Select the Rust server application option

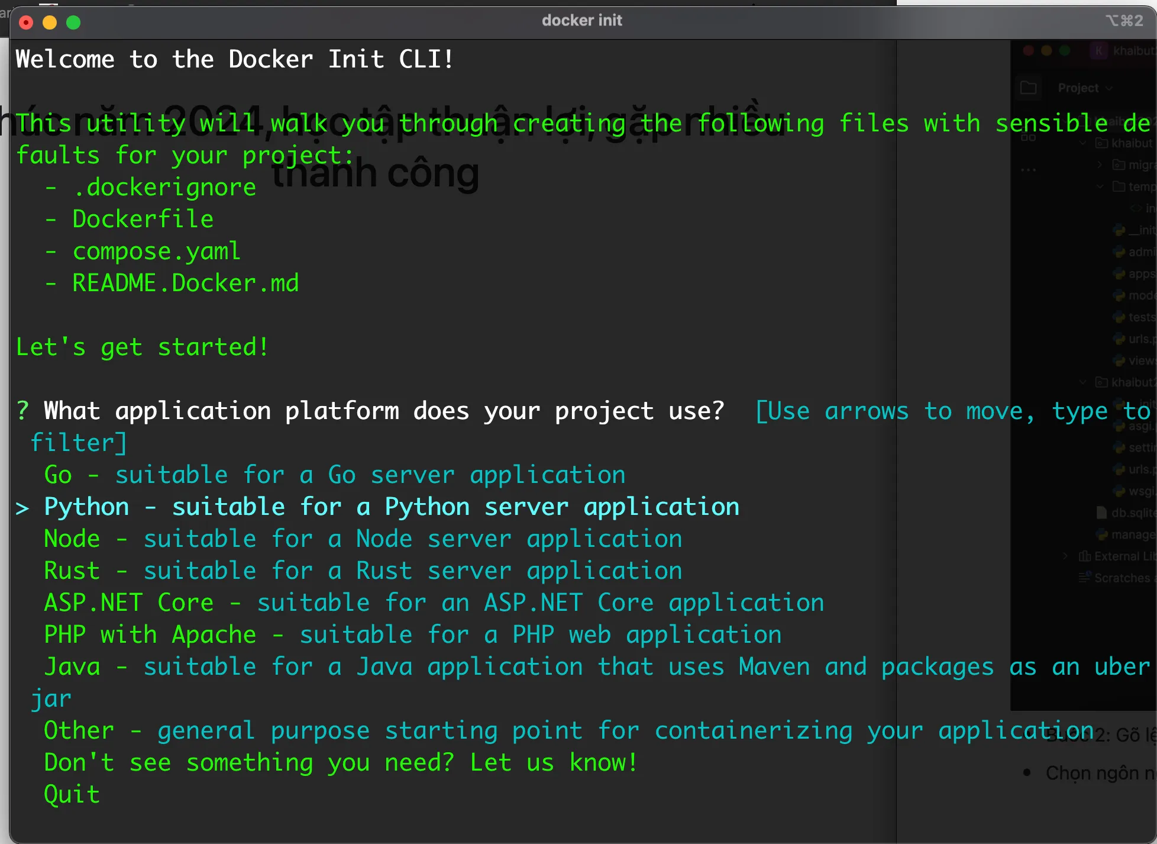(363, 571)
